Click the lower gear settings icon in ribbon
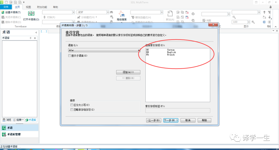 (193, 20)
